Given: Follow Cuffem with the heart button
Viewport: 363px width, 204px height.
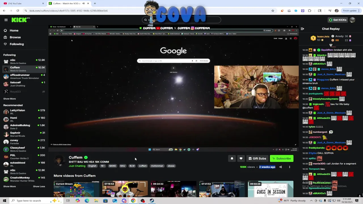Looking at the screenshot, I should 241,159.
